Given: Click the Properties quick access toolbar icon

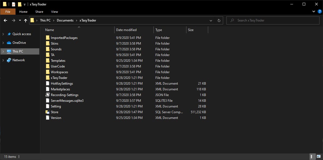Looking at the screenshot, I should [14, 4].
